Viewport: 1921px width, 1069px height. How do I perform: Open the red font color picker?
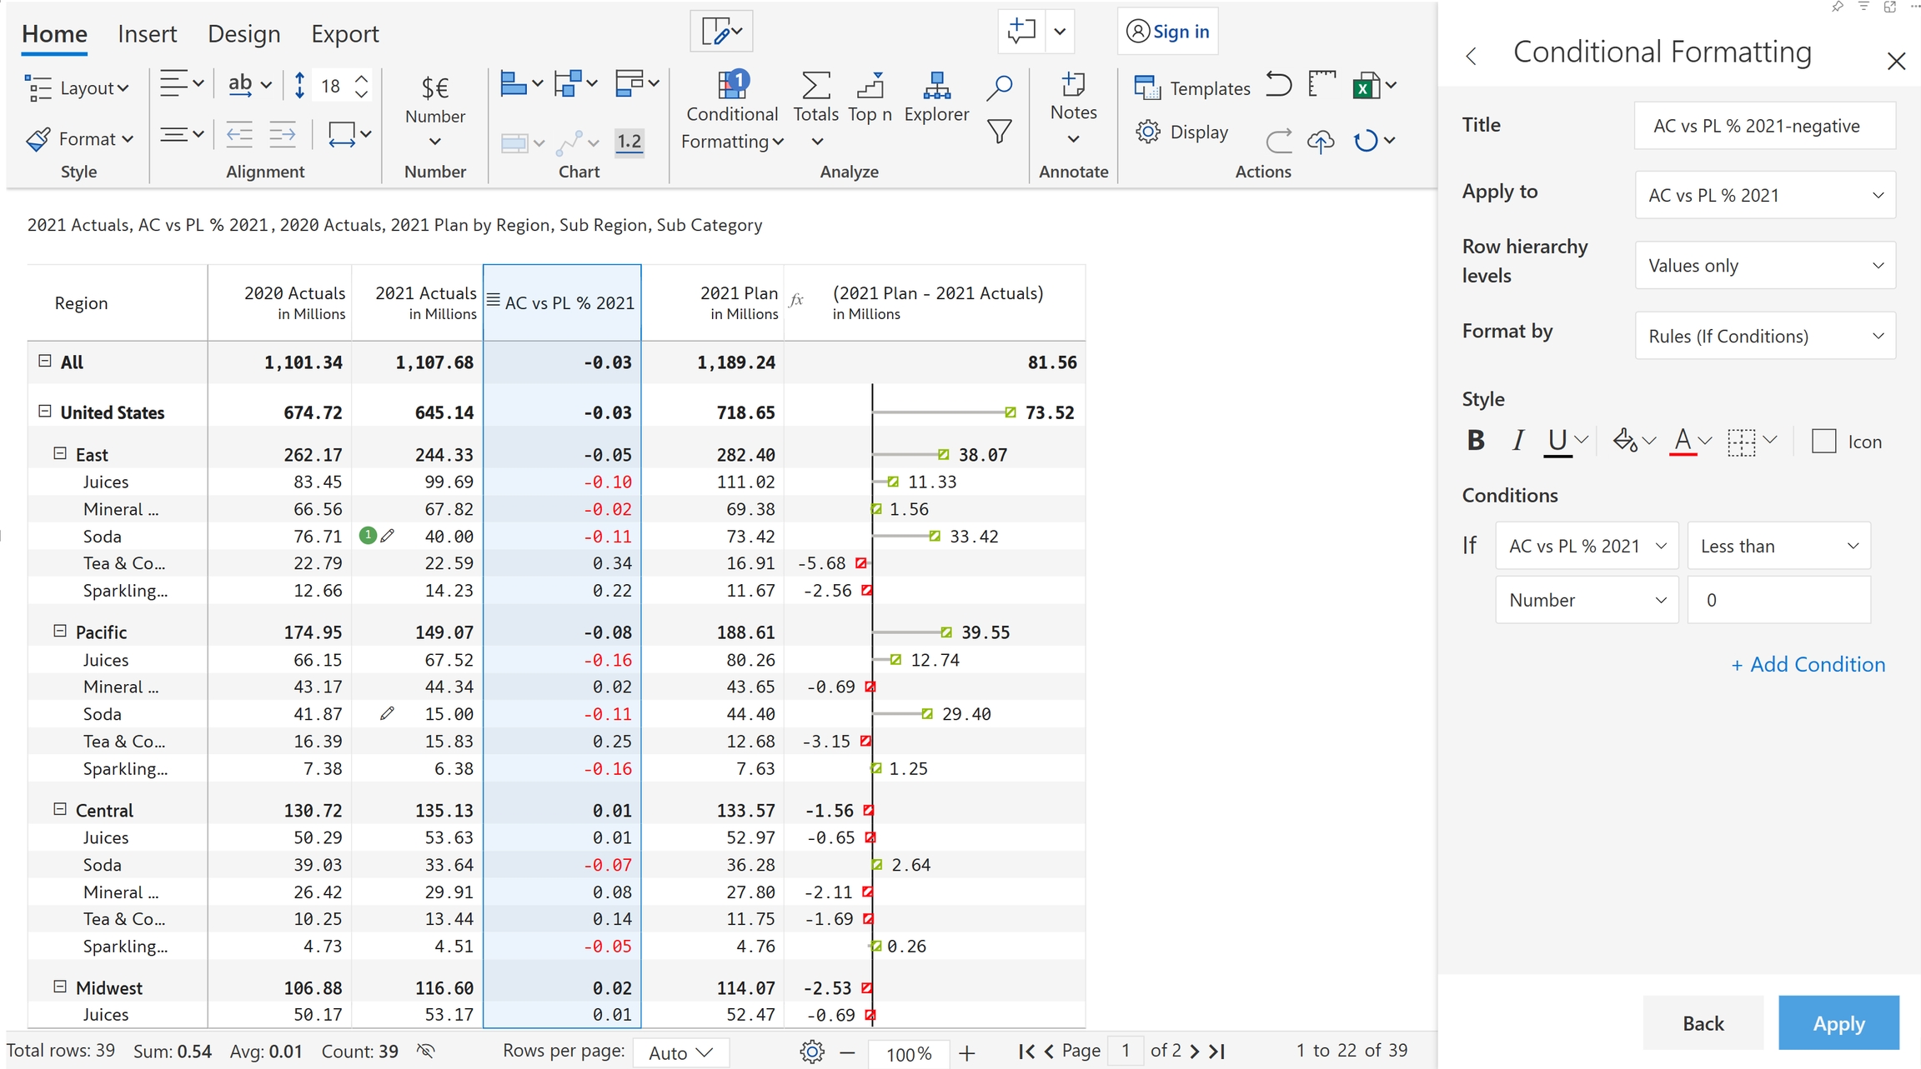(1683, 441)
